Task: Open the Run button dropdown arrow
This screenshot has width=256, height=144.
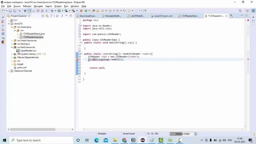Action: 62,11
